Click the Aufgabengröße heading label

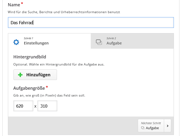(29, 88)
